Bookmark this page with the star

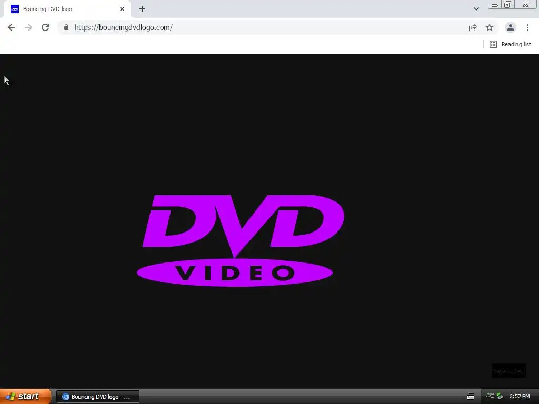coord(490,27)
